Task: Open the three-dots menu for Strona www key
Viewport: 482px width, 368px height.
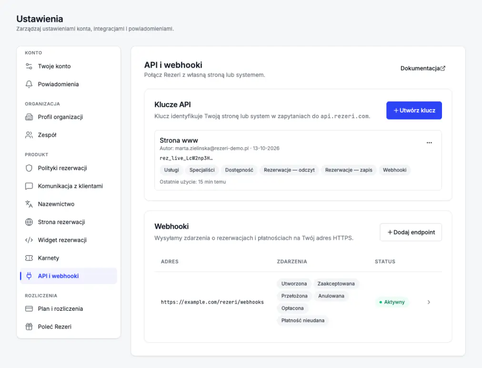Action: [429, 143]
